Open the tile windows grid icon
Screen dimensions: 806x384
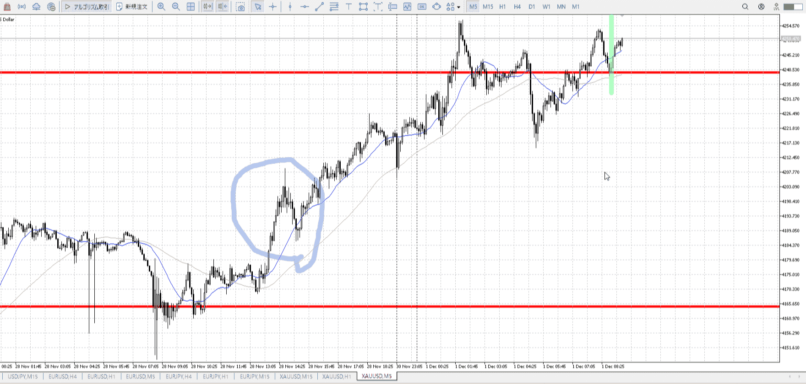(x=191, y=7)
